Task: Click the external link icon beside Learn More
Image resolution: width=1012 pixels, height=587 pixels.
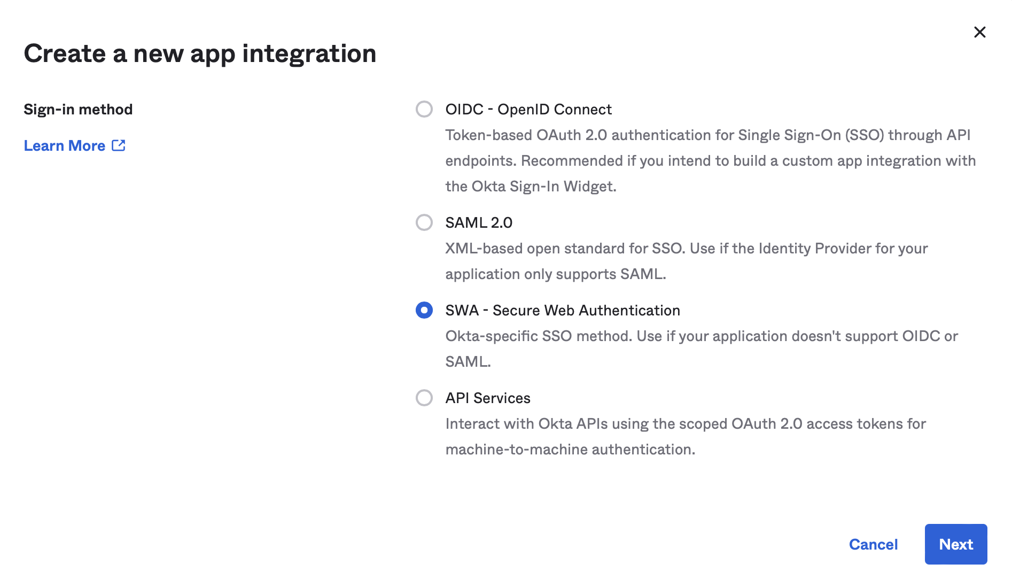Action: pos(119,145)
